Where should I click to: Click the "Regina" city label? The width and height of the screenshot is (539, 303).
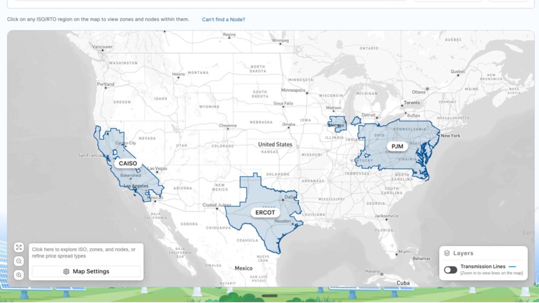pyautogui.click(x=229, y=34)
